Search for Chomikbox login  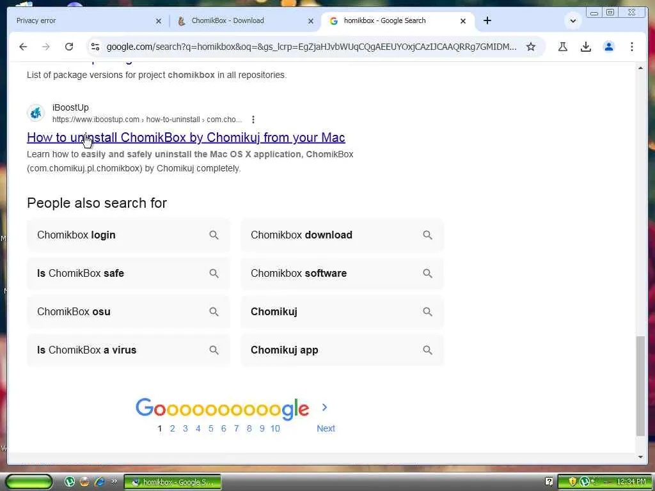point(128,235)
